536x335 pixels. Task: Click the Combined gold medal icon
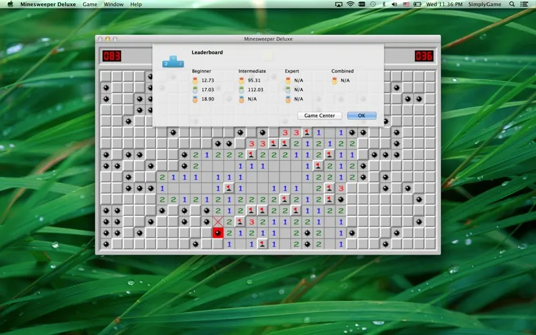click(334, 80)
